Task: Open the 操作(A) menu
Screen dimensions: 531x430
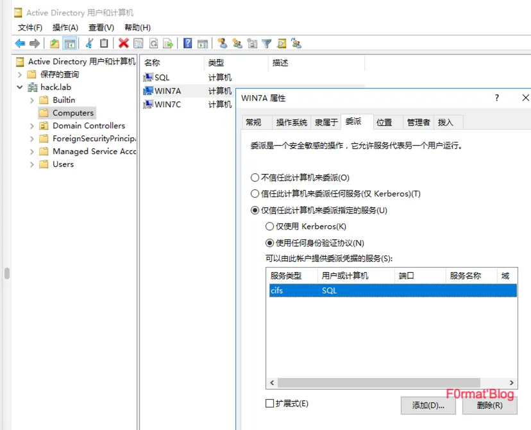Action: 65,28
